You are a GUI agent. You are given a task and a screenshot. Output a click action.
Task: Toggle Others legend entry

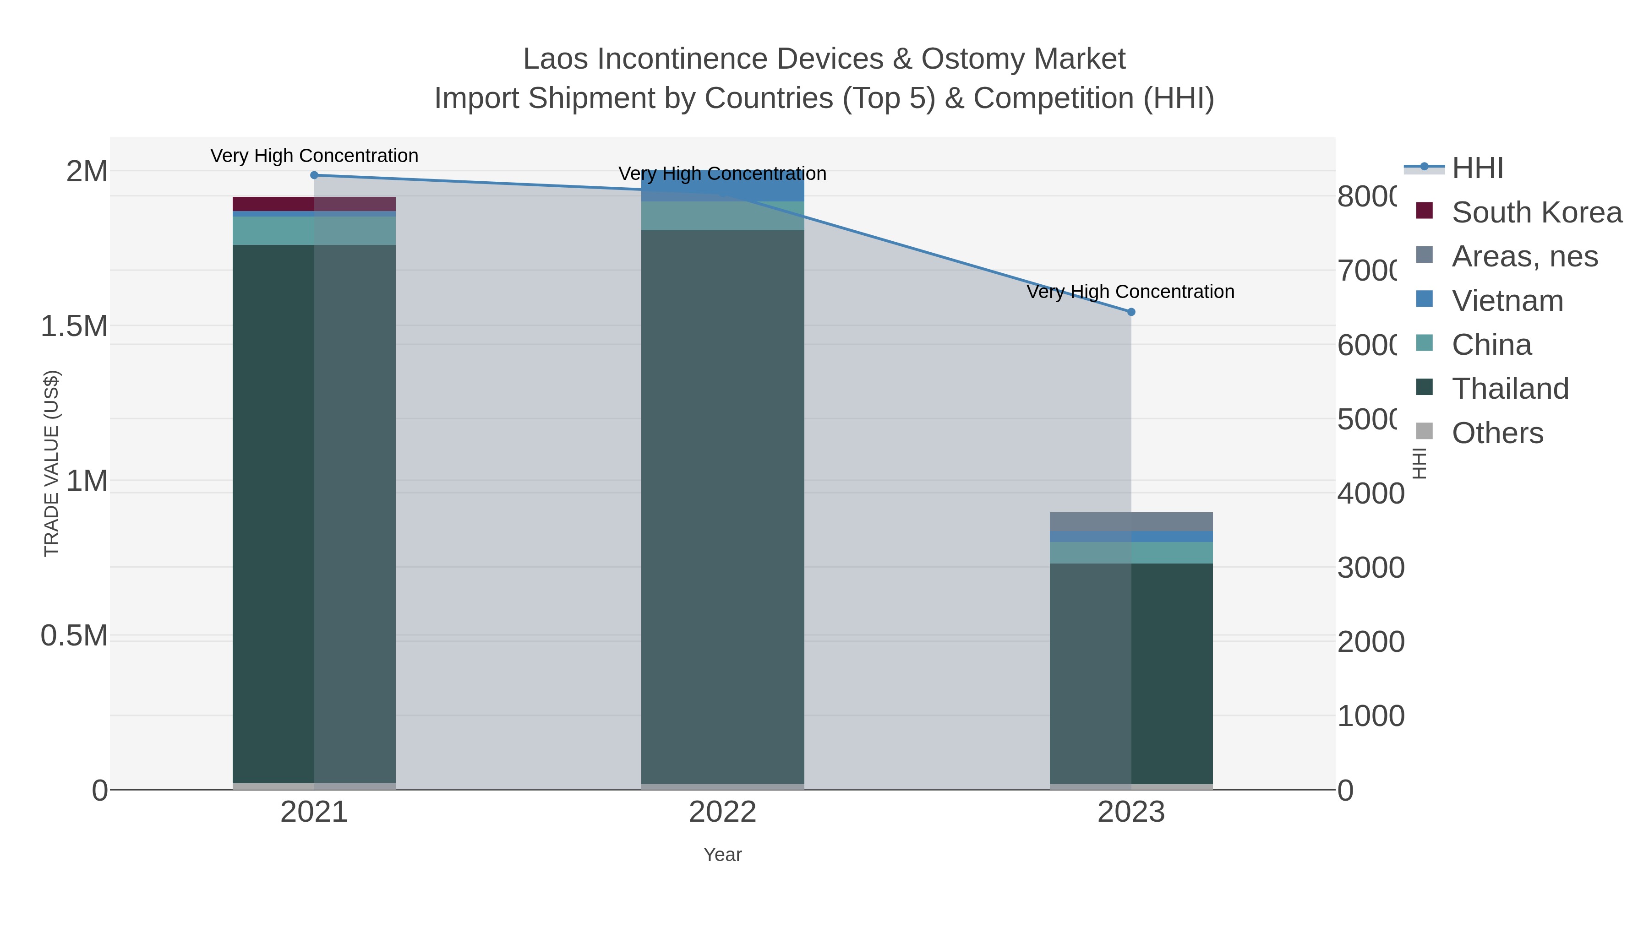1480,433
